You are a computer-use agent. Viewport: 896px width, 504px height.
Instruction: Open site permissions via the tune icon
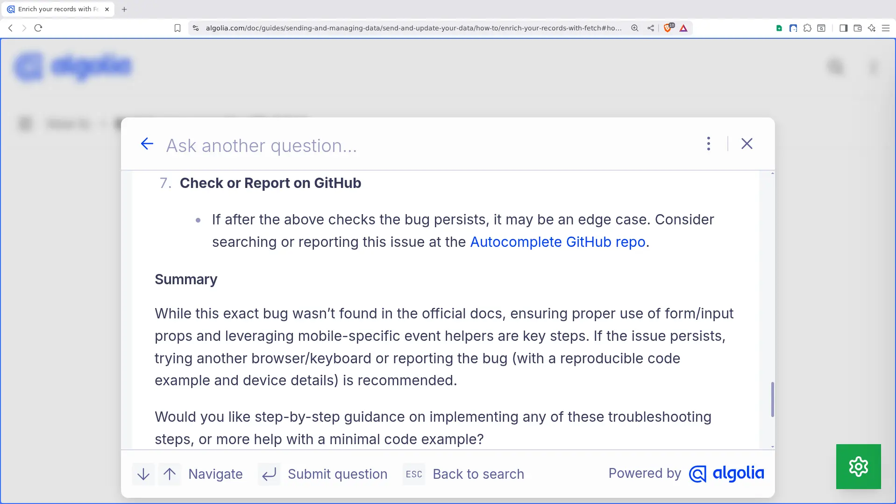196,28
